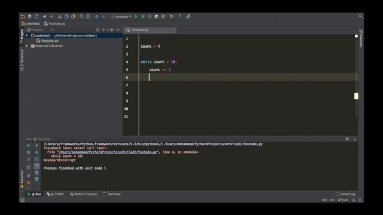Select the untitled1 breadcrumb in navigation bar
Image resolution: width=383 pixels, height=215 pixels.
[31, 24]
